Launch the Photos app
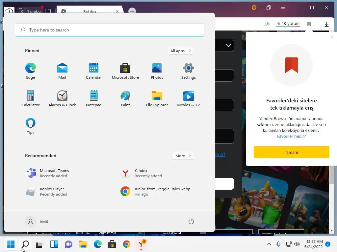This screenshot has width=337, height=252. click(x=157, y=71)
